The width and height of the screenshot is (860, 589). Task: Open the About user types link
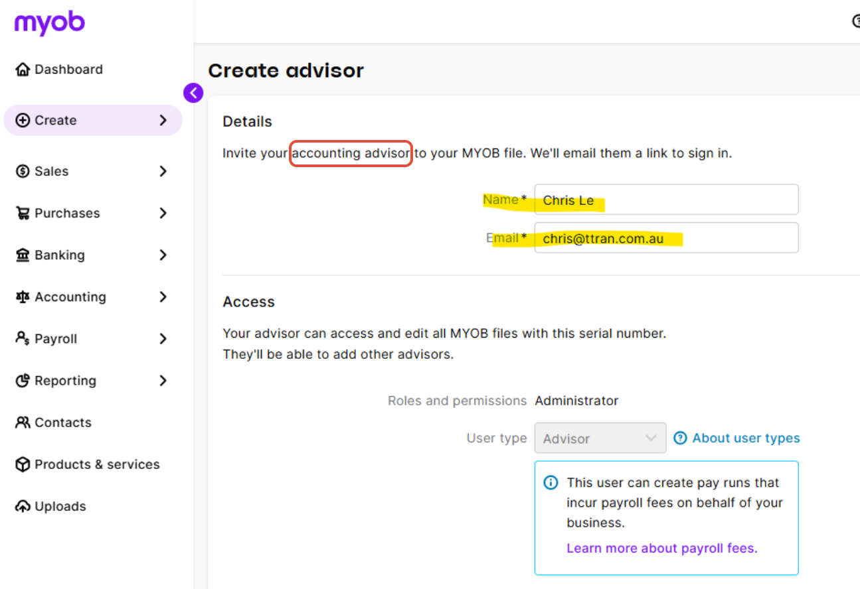click(746, 438)
